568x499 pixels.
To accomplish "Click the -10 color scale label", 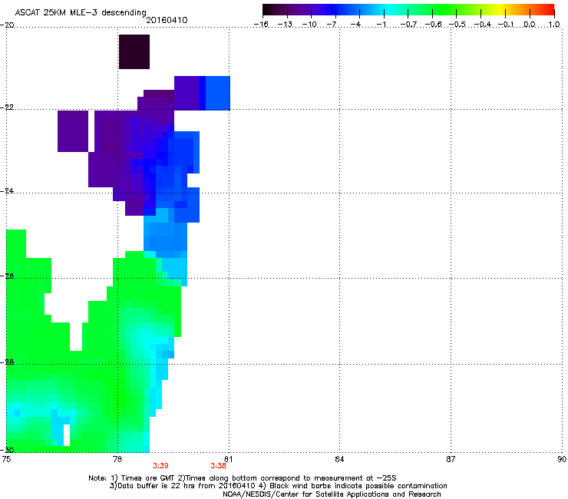I will pos(309,25).
